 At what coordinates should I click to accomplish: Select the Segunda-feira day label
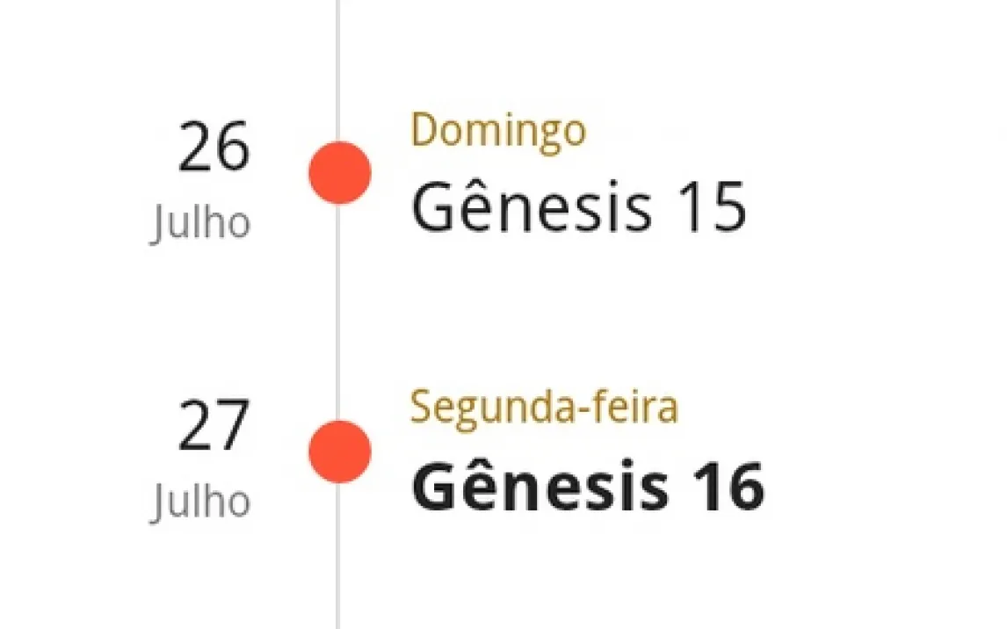point(544,408)
